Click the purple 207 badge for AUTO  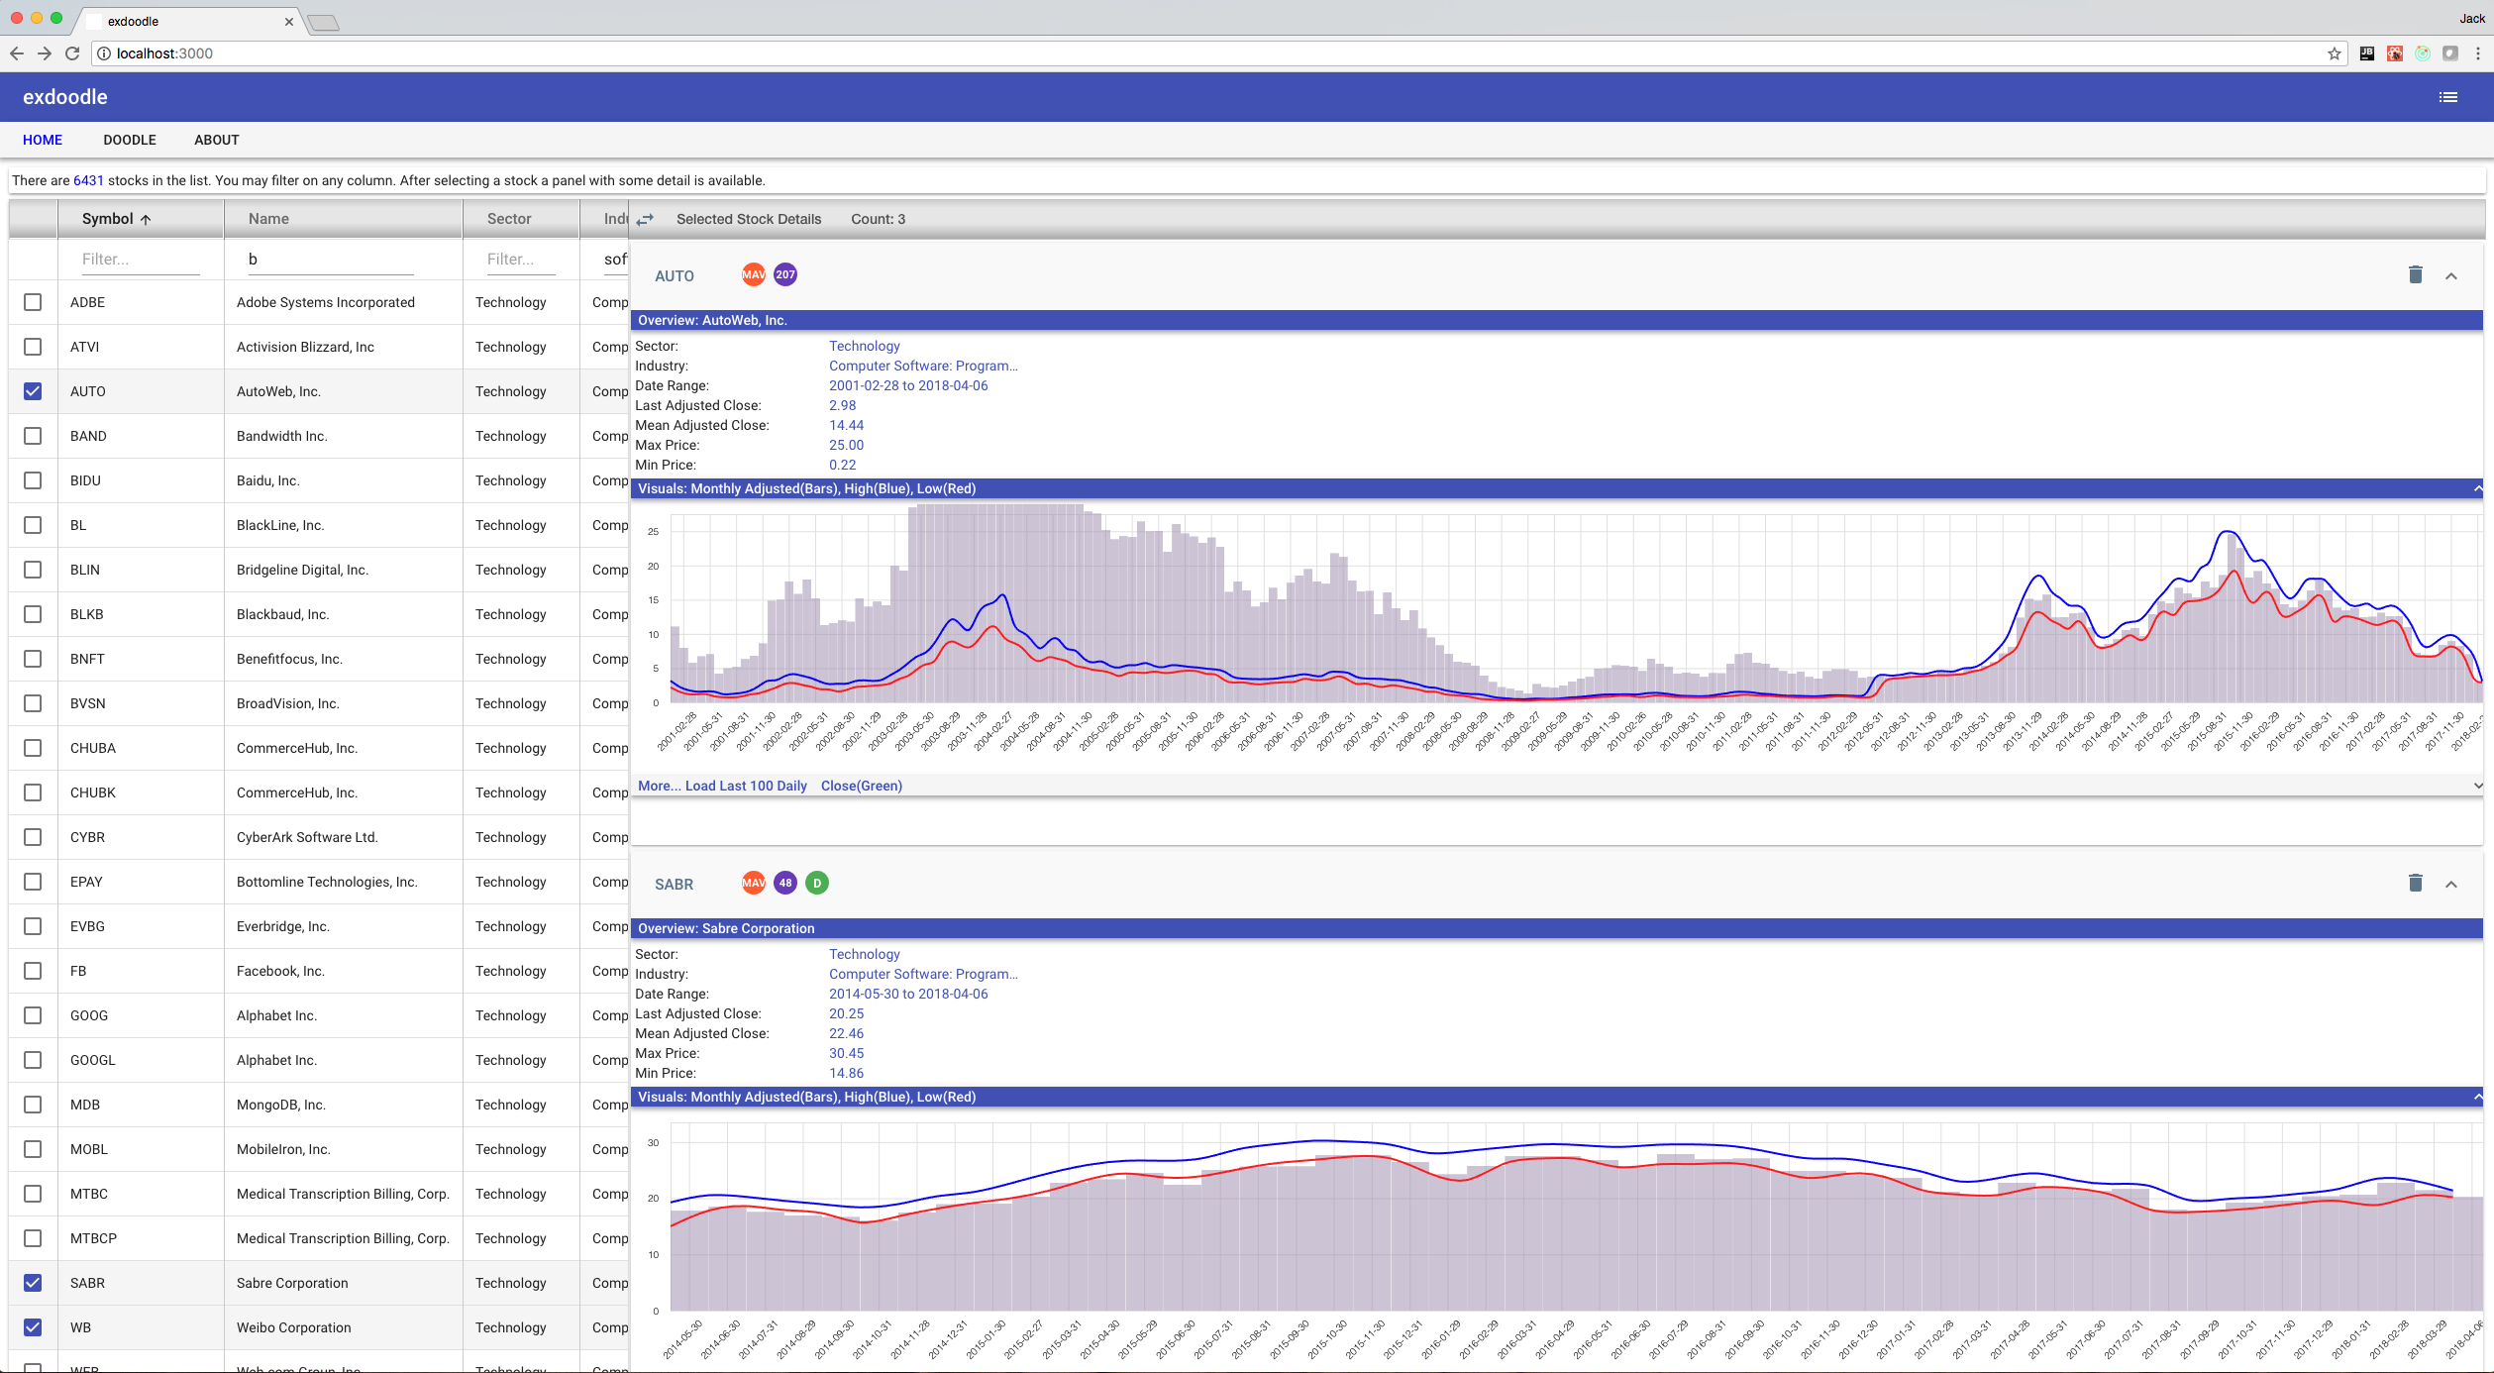point(785,275)
